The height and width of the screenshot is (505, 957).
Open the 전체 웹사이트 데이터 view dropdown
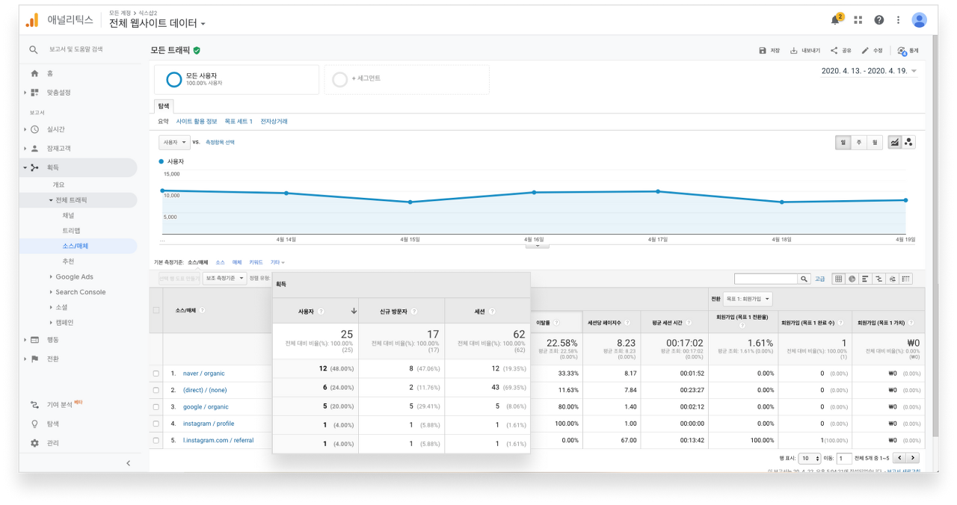click(157, 23)
